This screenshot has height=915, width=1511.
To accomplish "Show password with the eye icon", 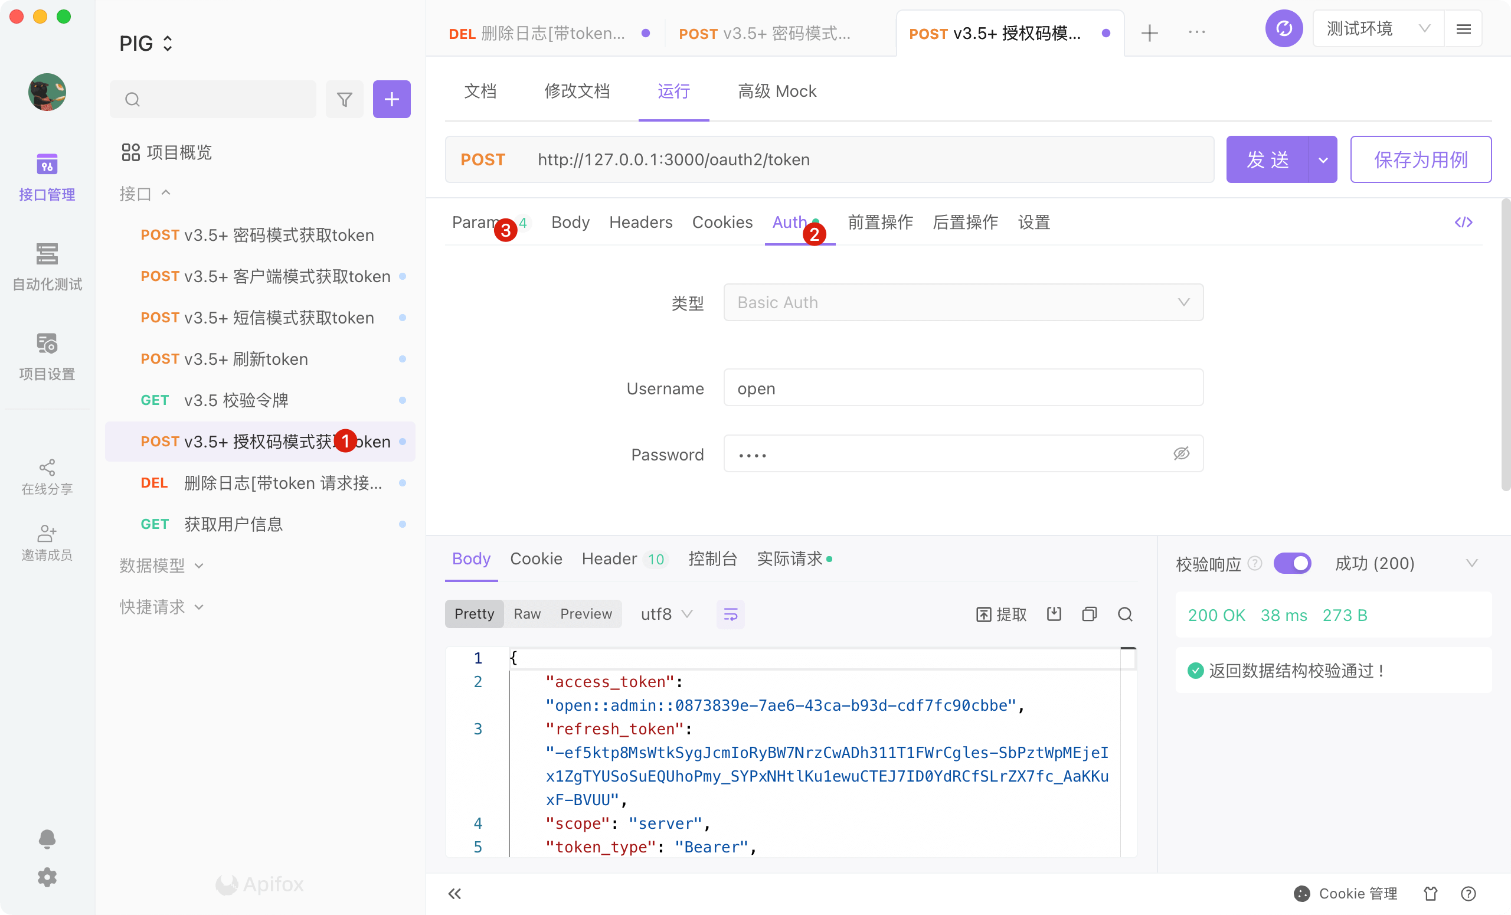I will pos(1181,454).
